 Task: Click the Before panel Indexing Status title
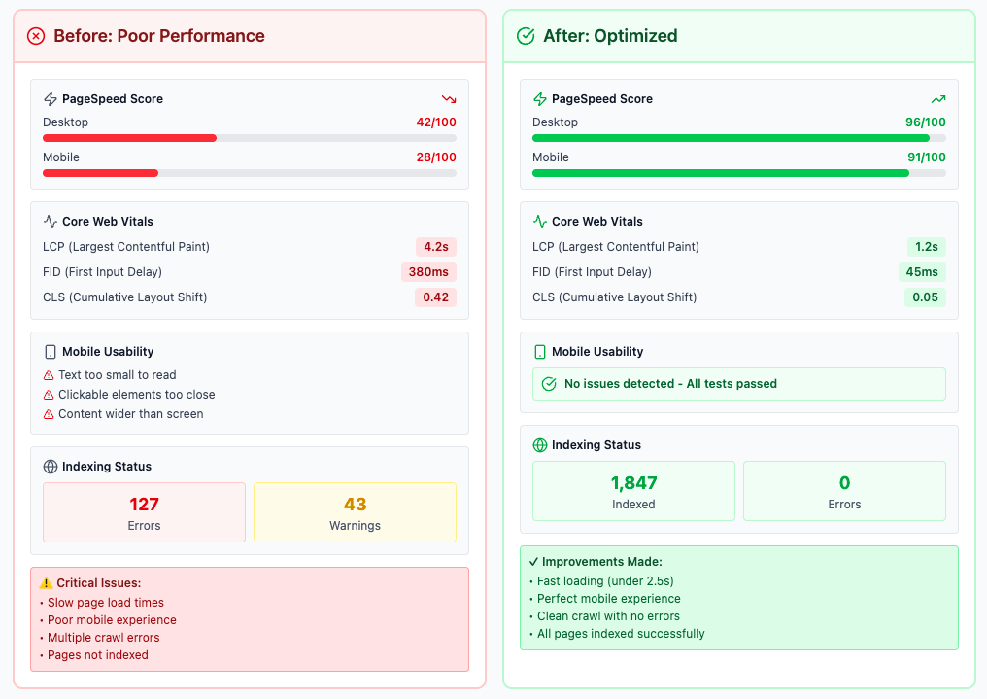coord(107,467)
